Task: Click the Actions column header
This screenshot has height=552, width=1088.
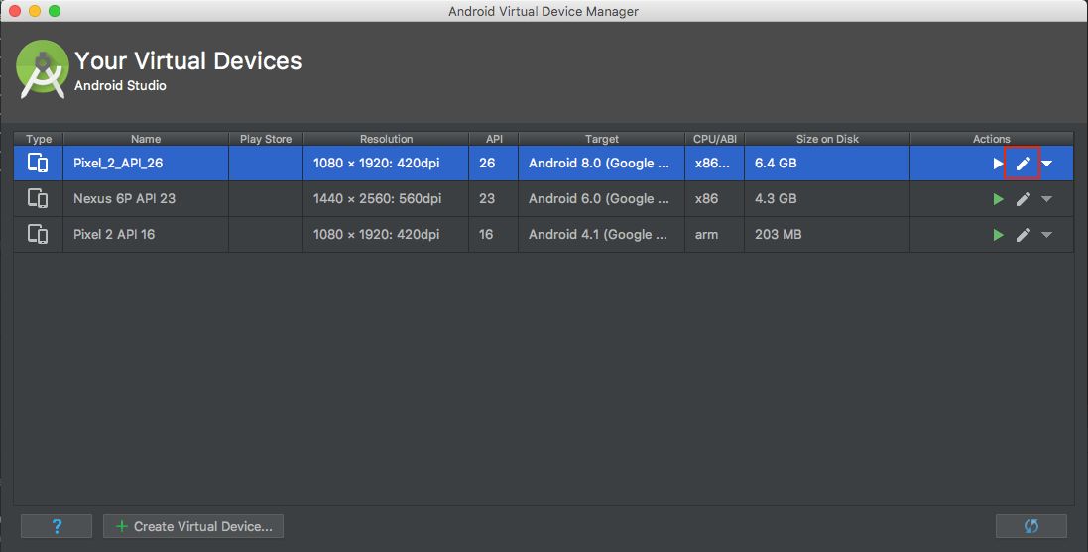Action: coord(992,139)
